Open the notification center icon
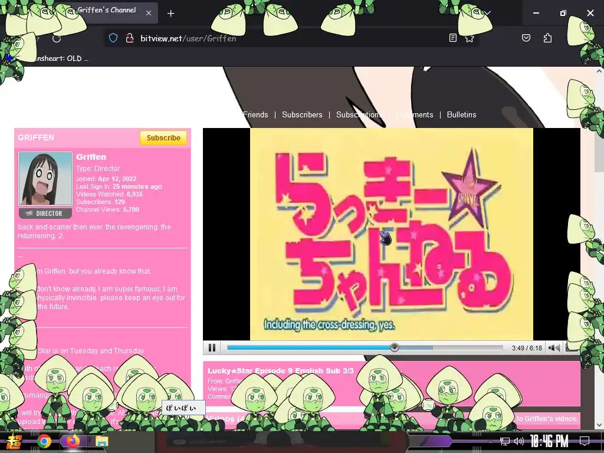Viewport: 604px width, 453px height. point(585,441)
